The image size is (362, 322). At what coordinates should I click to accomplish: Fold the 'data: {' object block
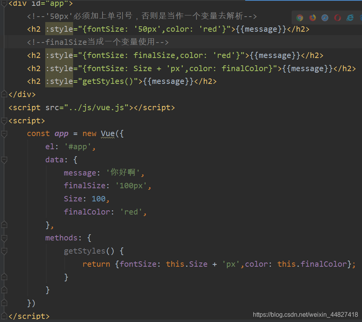point(4,160)
